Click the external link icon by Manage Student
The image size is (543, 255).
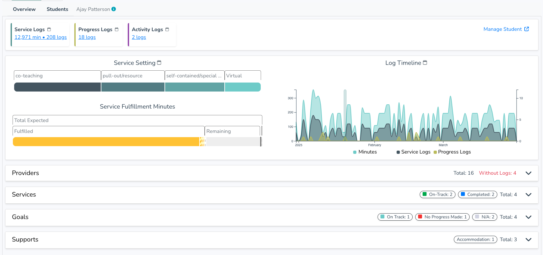pos(527,29)
